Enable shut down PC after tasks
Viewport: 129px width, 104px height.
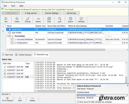78,102
